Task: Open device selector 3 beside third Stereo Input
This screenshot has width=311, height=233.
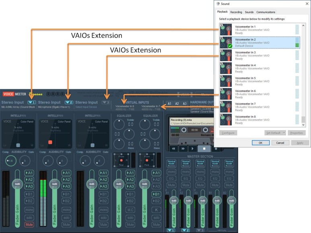Action: click(106, 102)
